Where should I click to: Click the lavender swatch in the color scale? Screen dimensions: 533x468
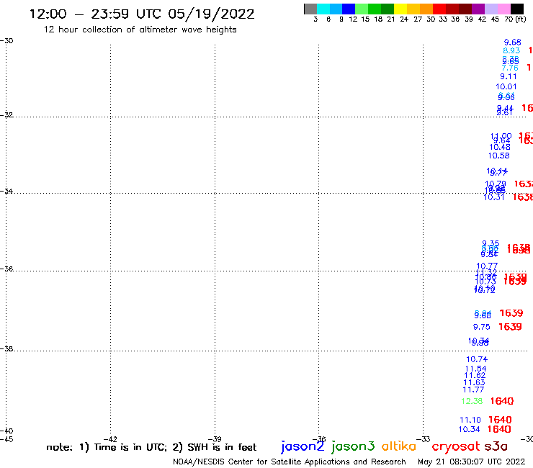click(x=491, y=9)
